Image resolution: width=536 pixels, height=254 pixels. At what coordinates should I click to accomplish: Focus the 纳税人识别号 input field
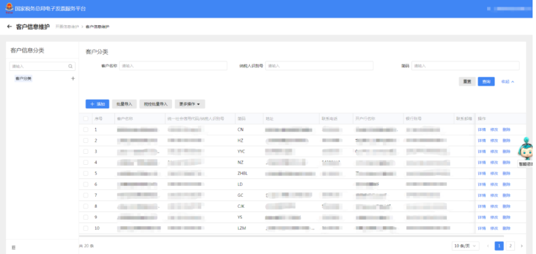tap(319, 66)
